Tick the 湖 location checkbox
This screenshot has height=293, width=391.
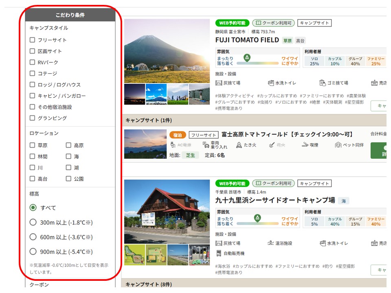pos(68,168)
